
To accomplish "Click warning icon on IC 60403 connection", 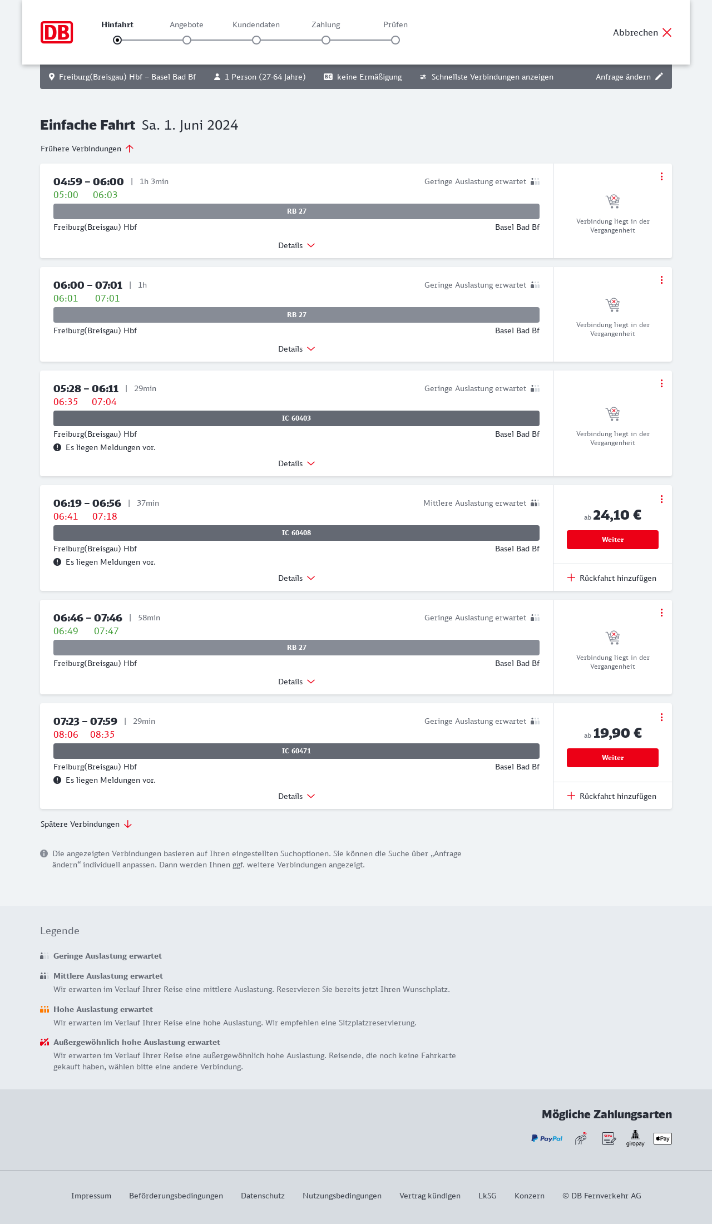I will click(57, 447).
